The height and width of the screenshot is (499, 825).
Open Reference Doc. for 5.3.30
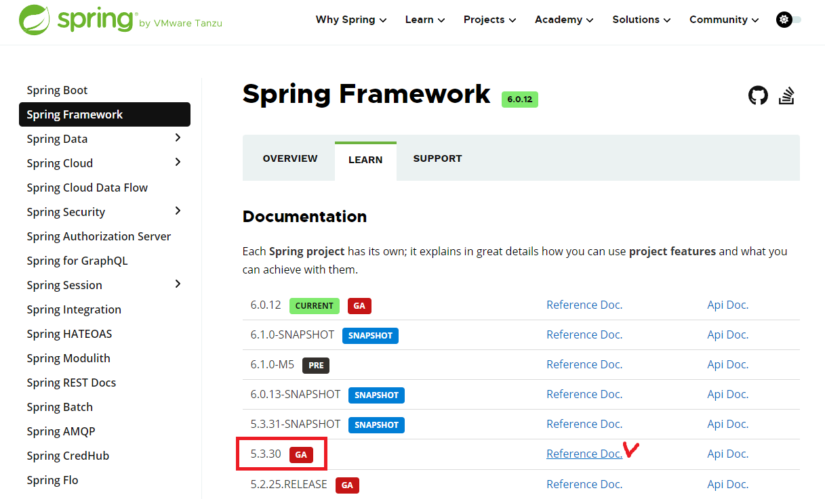pyautogui.click(x=584, y=454)
